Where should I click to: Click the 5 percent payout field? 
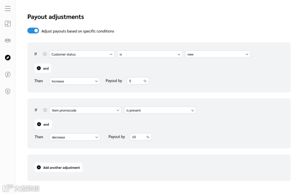(135, 81)
